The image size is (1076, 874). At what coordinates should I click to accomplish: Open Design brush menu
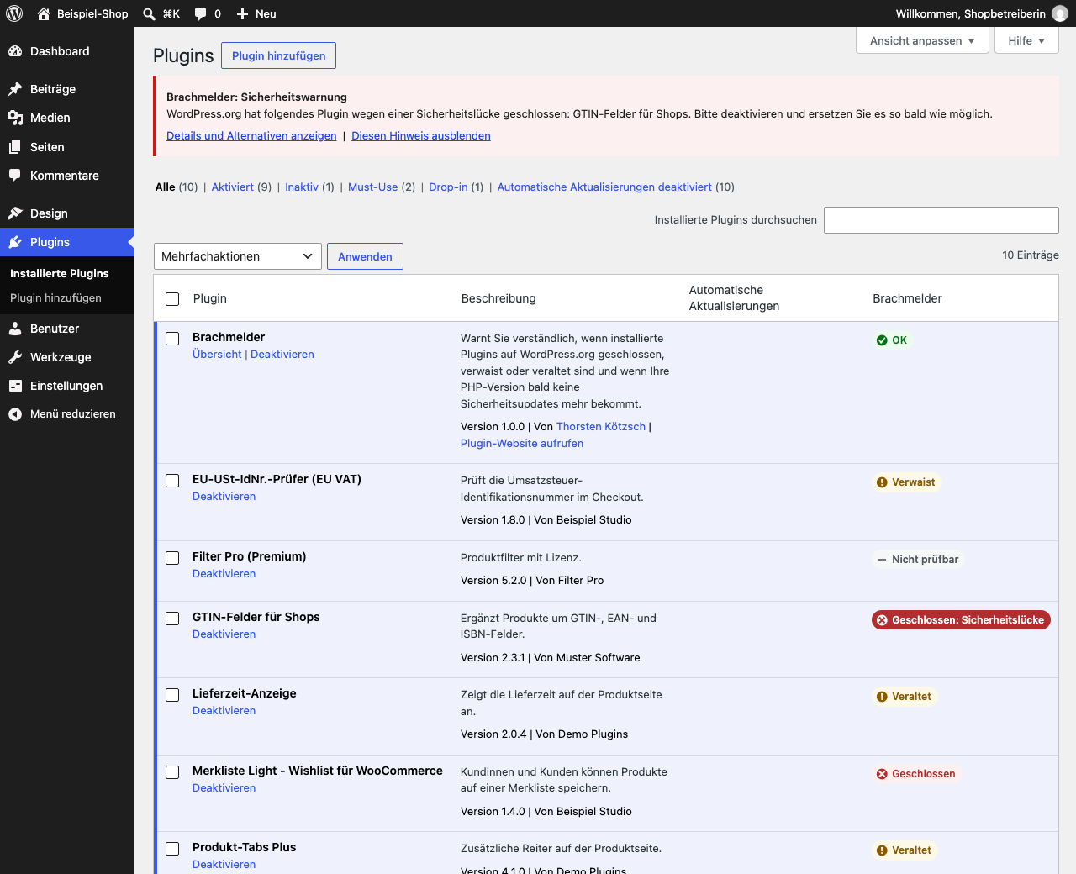click(67, 213)
